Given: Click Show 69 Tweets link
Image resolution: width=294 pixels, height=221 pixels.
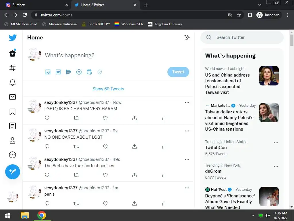Looking at the screenshot, I should click(x=108, y=89).
